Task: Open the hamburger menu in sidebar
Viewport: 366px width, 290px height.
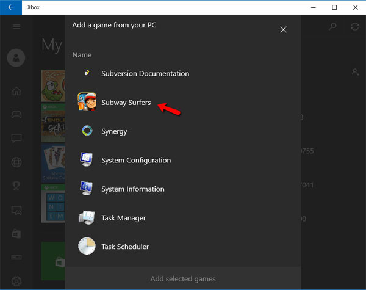Action: 16,27
